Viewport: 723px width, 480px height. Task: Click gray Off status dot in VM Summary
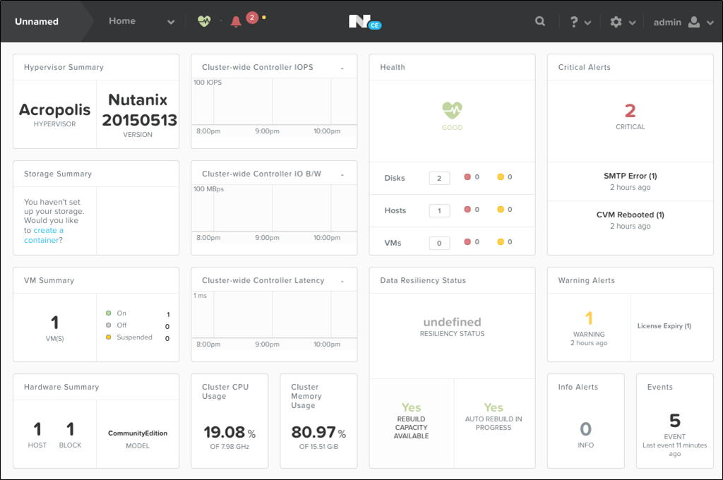click(x=108, y=325)
